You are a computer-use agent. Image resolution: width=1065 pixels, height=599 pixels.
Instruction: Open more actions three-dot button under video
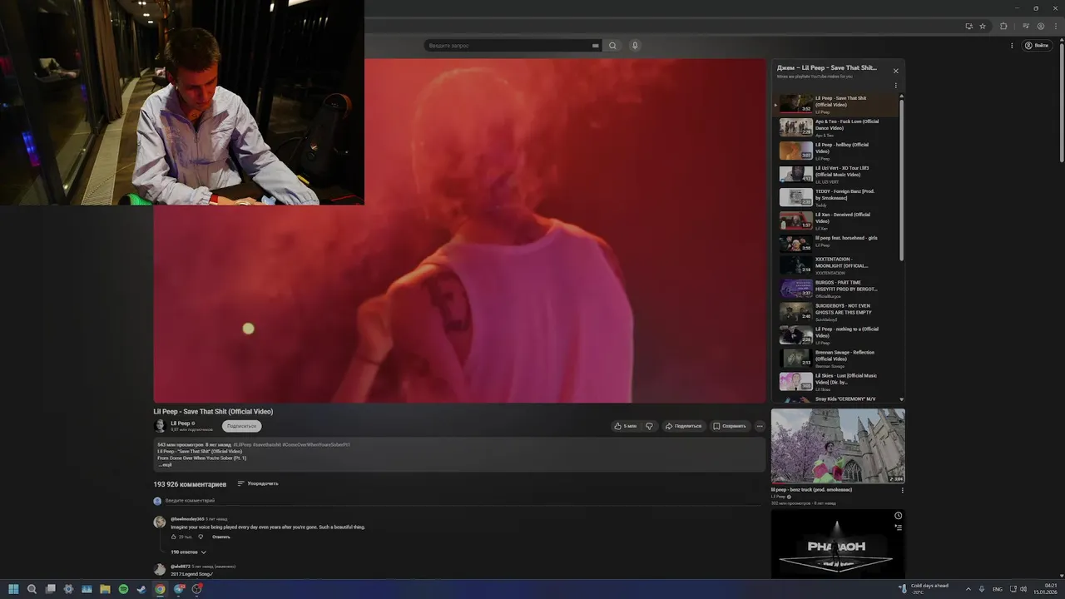tap(760, 426)
